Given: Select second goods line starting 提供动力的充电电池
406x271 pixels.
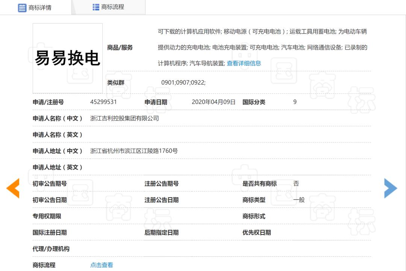Looking at the screenshot, I should click(262, 47).
